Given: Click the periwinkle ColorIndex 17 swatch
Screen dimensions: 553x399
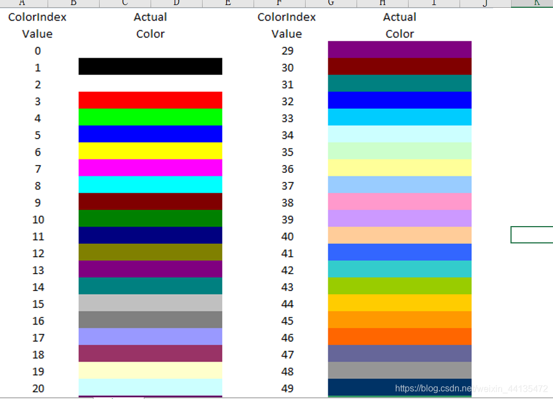Looking at the screenshot, I should pyautogui.click(x=150, y=337).
